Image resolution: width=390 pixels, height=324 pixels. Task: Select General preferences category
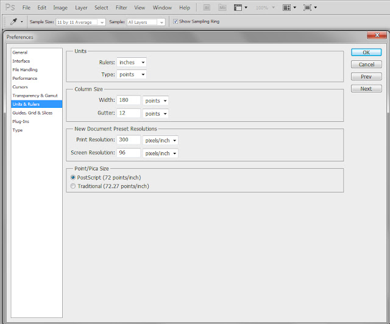tap(37, 52)
